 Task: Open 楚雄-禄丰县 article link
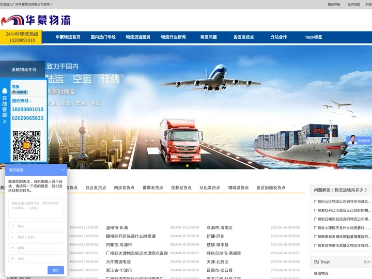(218, 245)
